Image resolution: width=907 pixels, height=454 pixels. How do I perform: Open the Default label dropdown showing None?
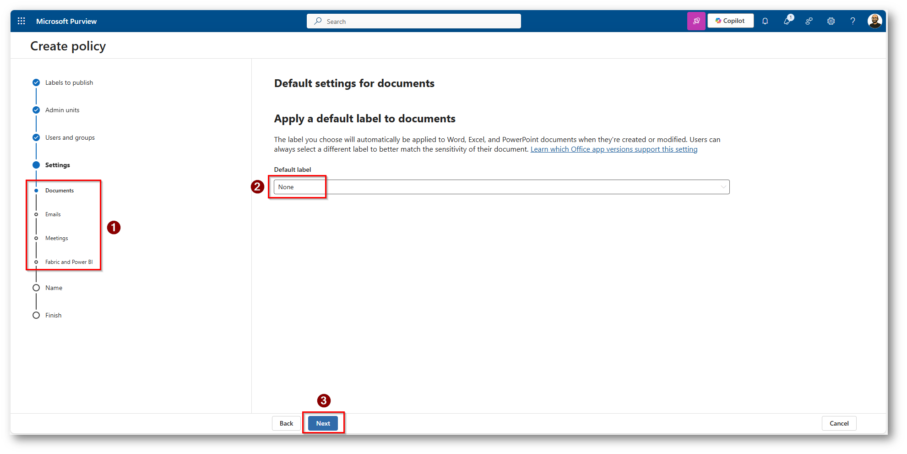[x=501, y=187]
